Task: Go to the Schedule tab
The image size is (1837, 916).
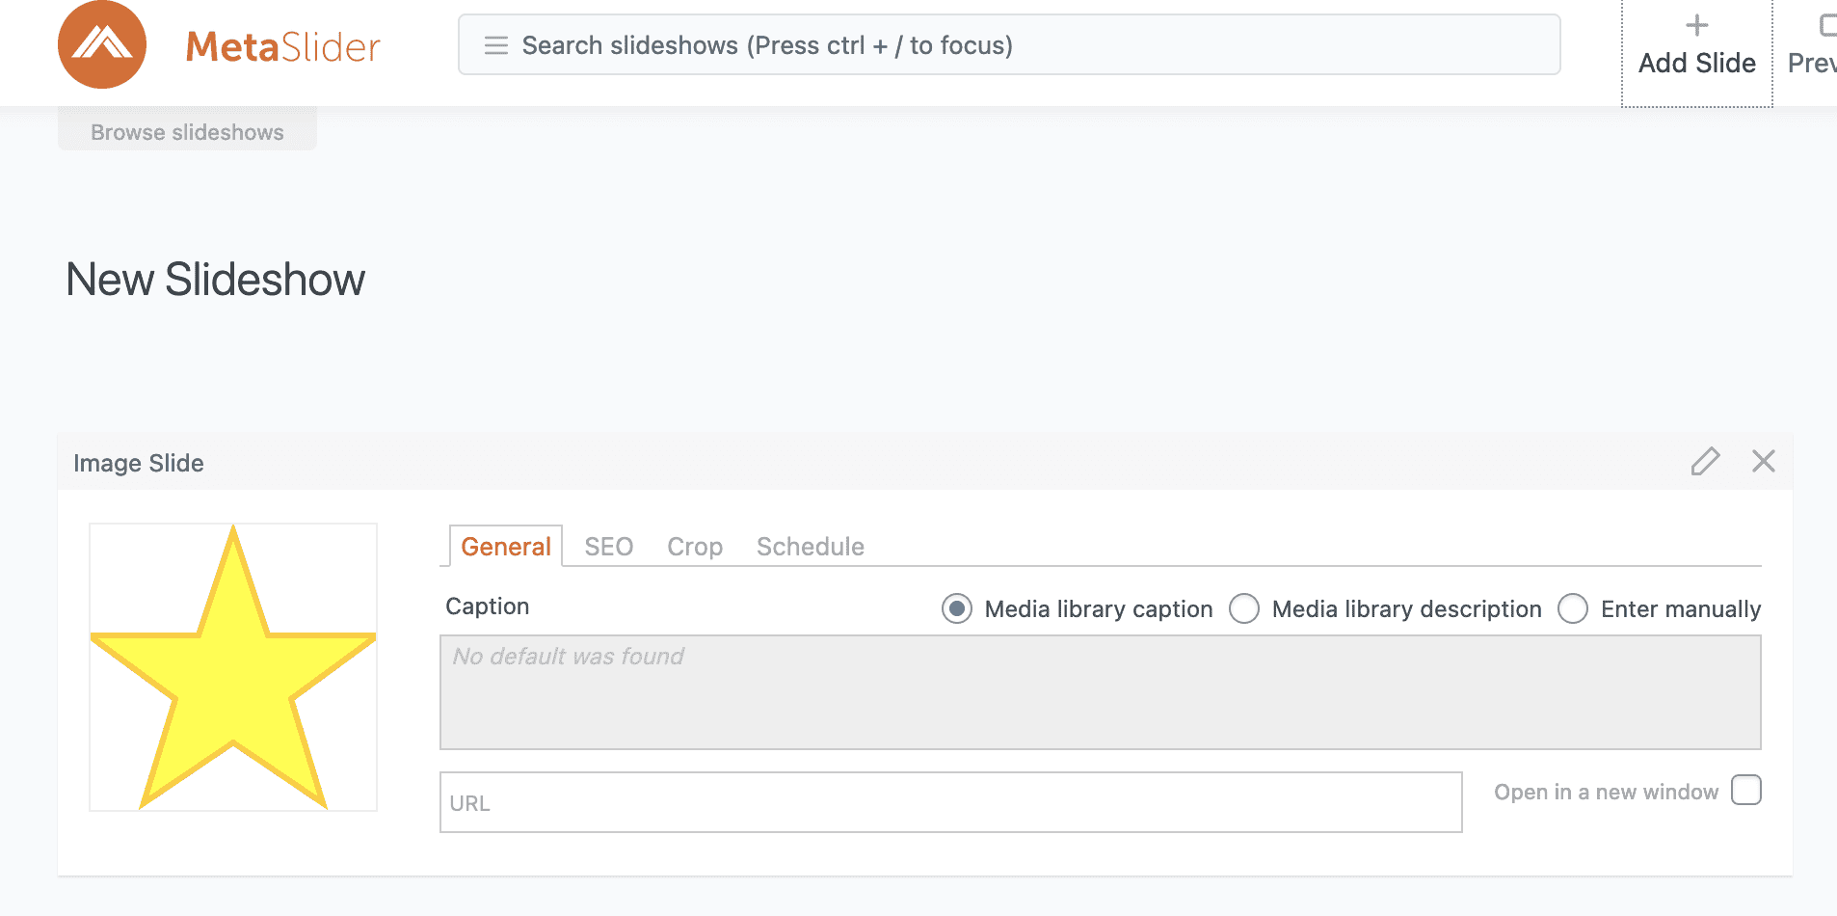Action: pyautogui.click(x=810, y=547)
